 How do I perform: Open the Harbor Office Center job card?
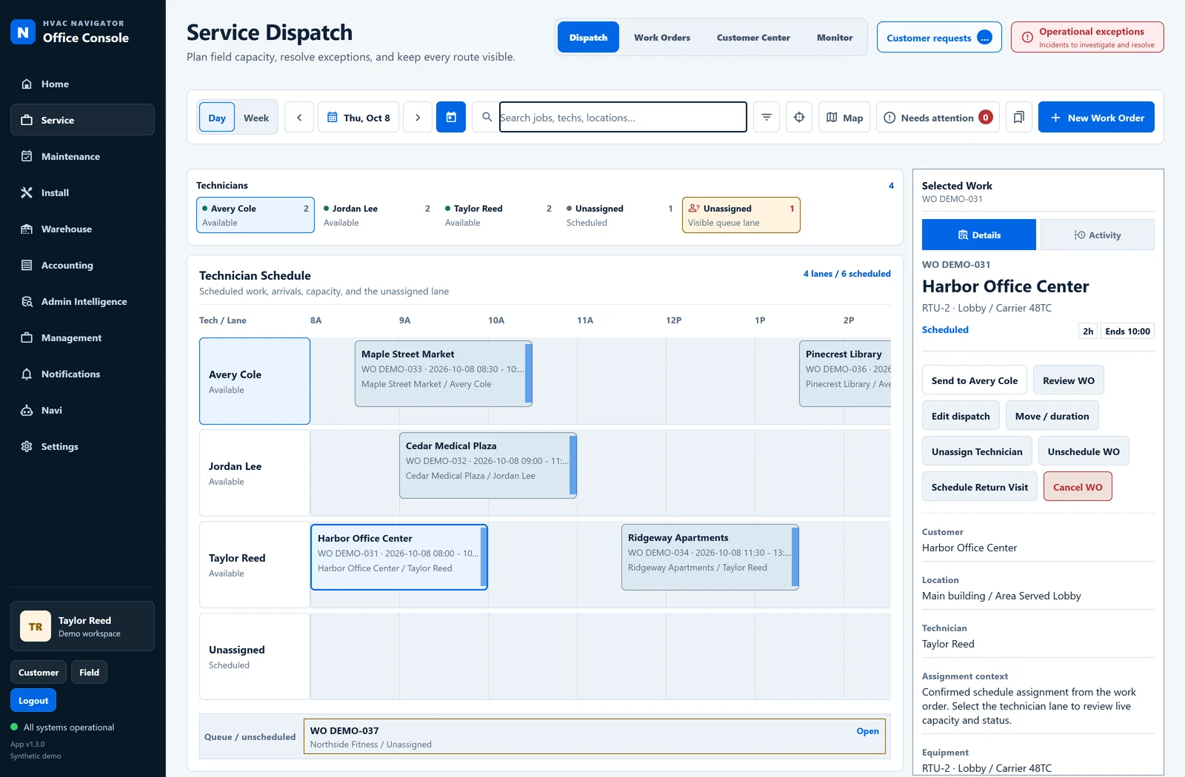(x=399, y=557)
